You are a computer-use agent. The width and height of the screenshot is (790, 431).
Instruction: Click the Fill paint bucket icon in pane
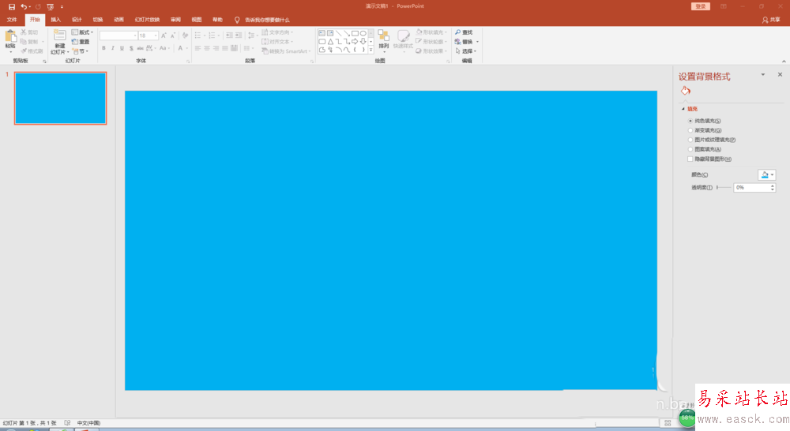(x=685, y=91)
